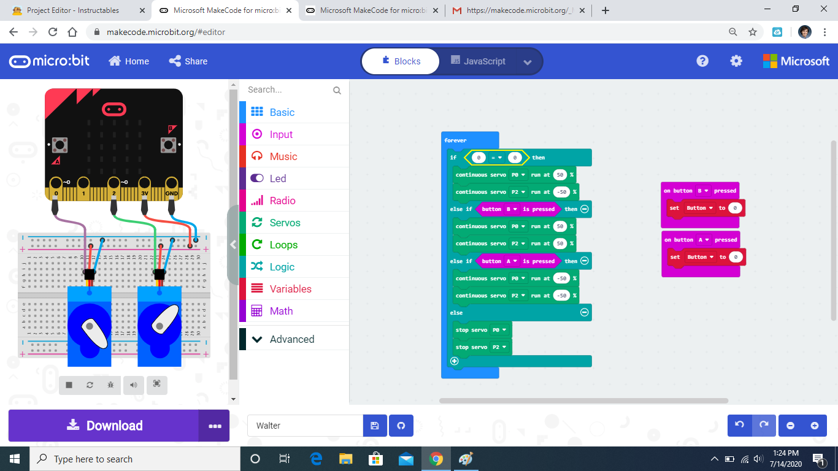The height and width of the screenshot is (471, 838).
Task: Open the Logic blocks category
Action: coord(294,267)
